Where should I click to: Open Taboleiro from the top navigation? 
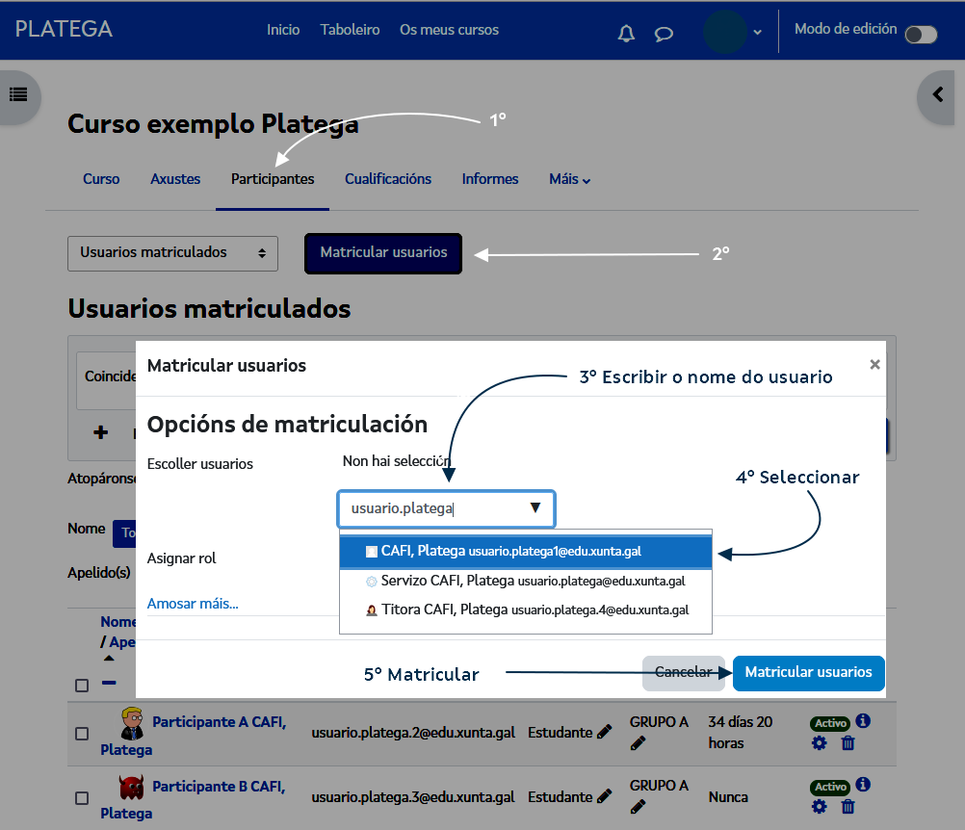click(350, 30)
